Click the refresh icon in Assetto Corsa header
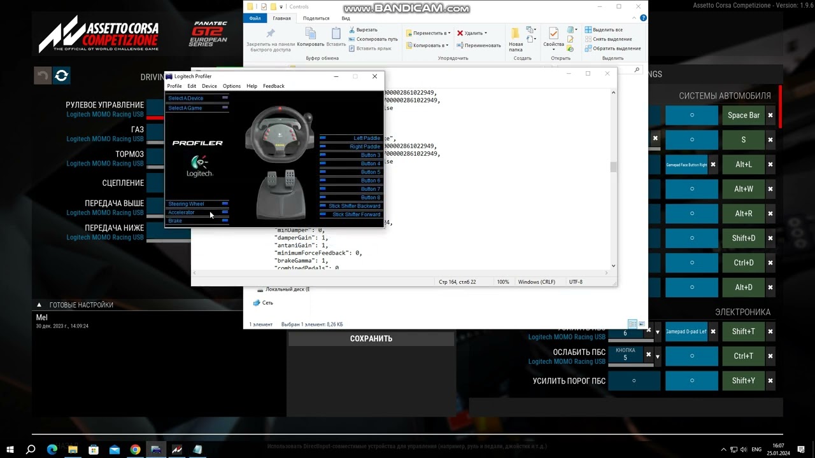 61,76
